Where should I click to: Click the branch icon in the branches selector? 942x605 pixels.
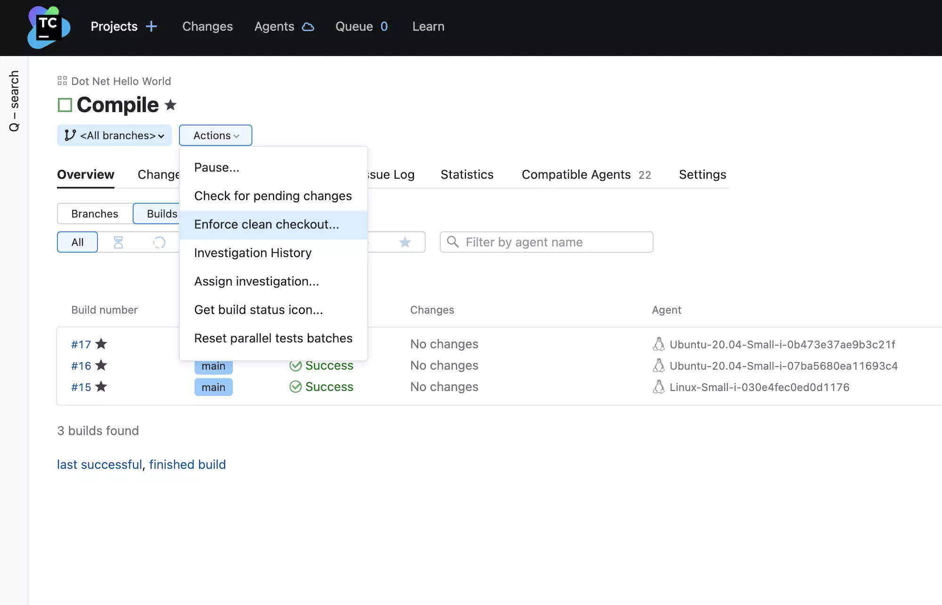pyautogui.click(x=69, y=135)
